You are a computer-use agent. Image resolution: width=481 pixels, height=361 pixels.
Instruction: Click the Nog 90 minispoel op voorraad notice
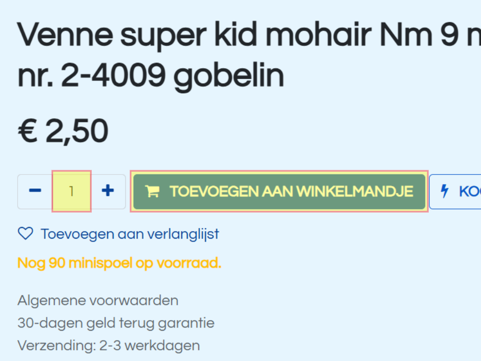(119, 263)
